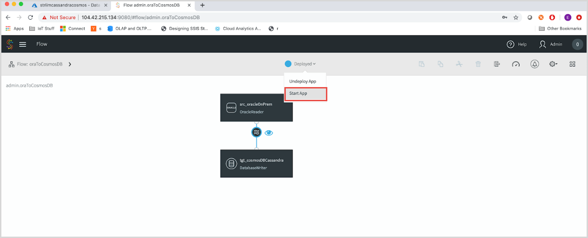This screenshot has width=588, height=238.
Task: Toggle the eye preview icon on the stream
Action: (x=269, y=133)
